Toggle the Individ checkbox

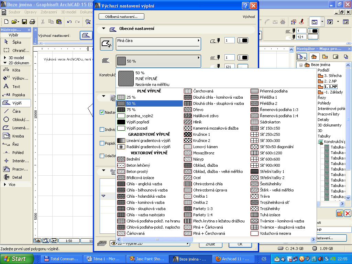(x=102, y=130)
